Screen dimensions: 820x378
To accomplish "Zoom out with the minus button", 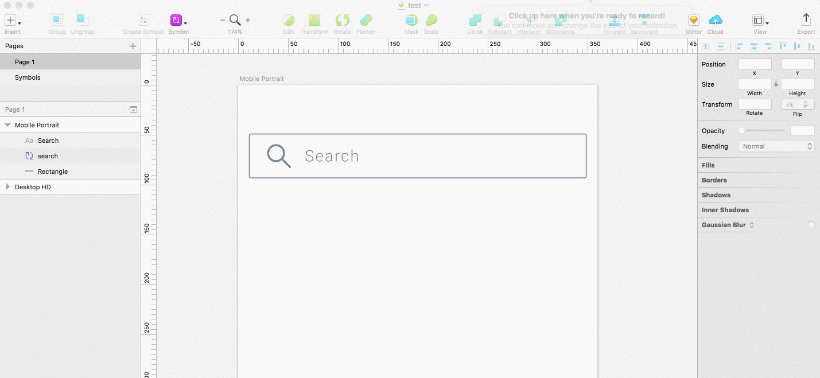I will (x=223, y=20).
